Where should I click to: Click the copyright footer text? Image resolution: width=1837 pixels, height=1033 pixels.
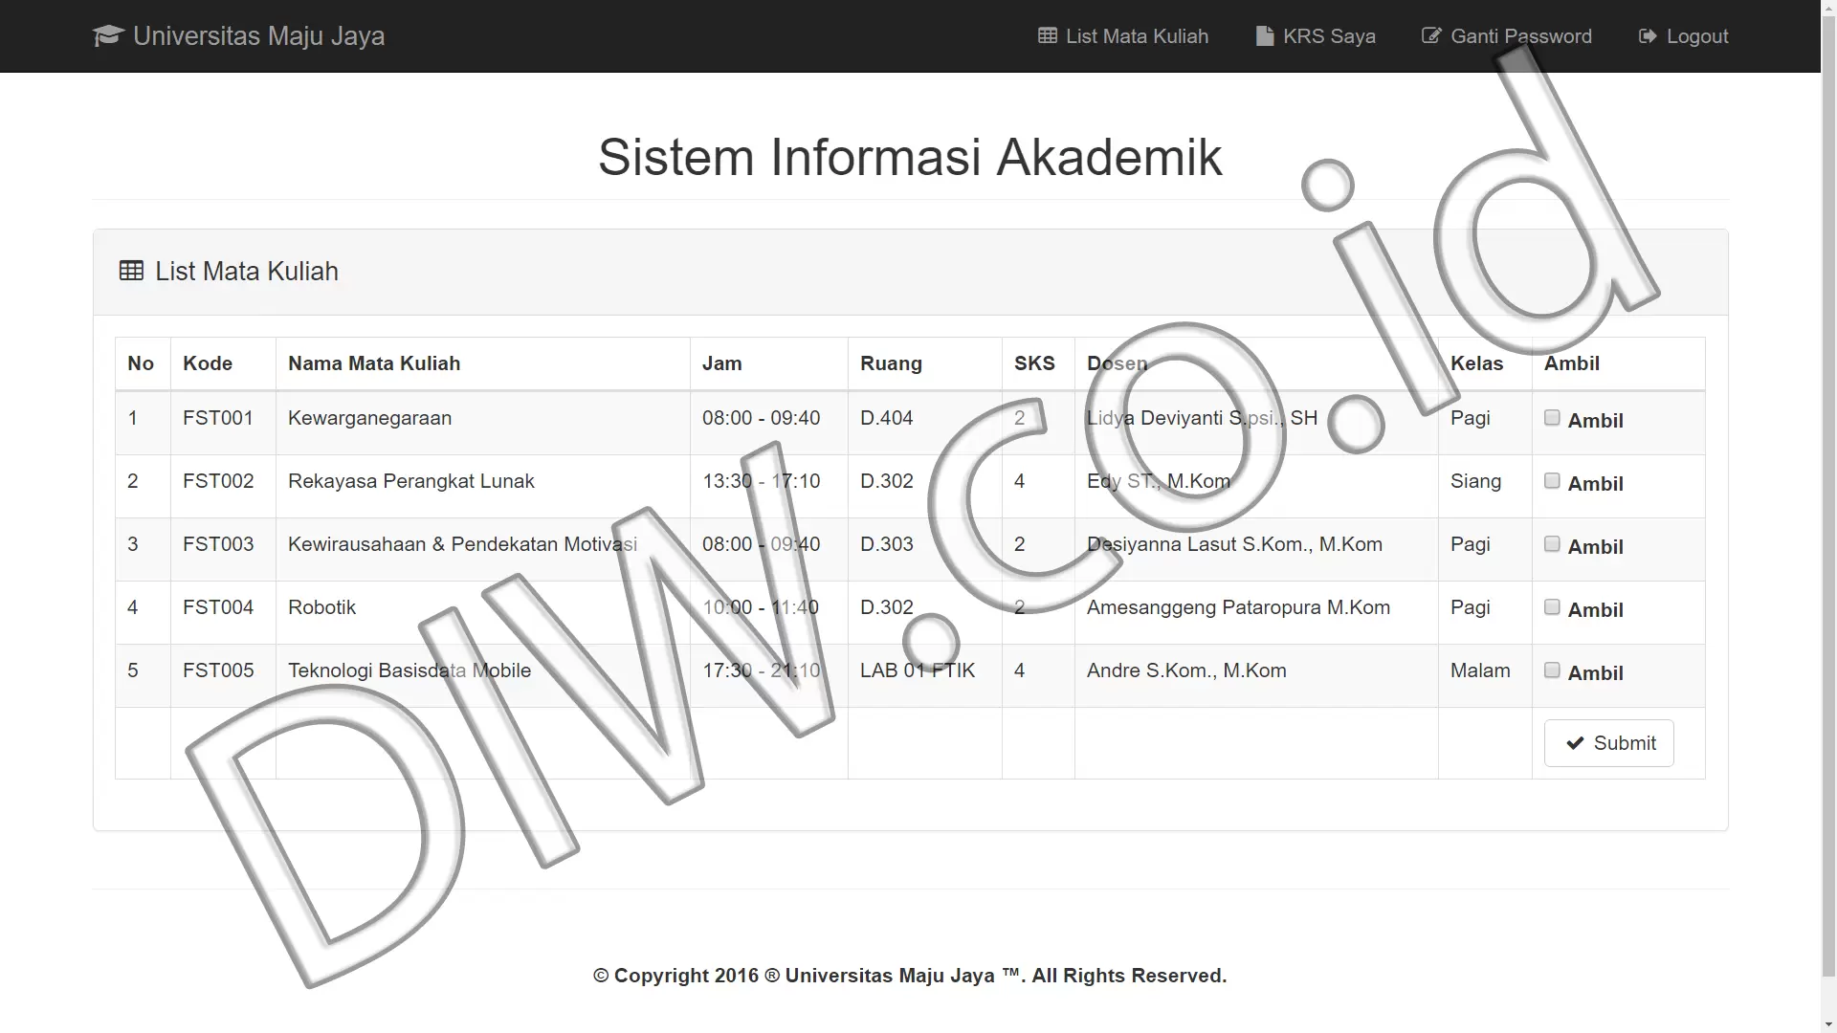[x=910, y=976]
